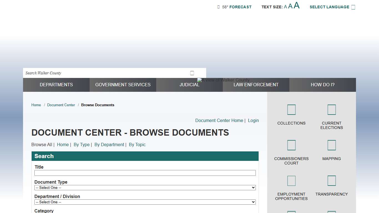Click the small text size 'A' option

point(285,7)
